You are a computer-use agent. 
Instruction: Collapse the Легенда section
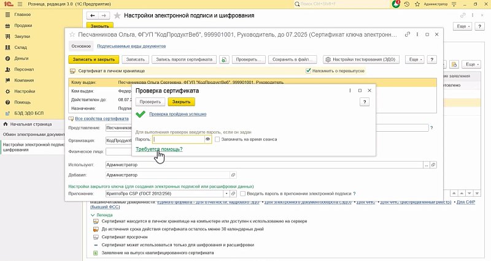tap(93, 215)
